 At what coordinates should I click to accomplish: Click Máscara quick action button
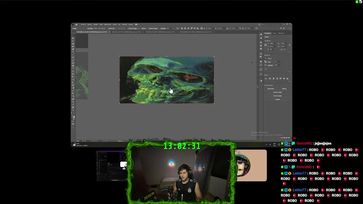click(x=284, y=88)
